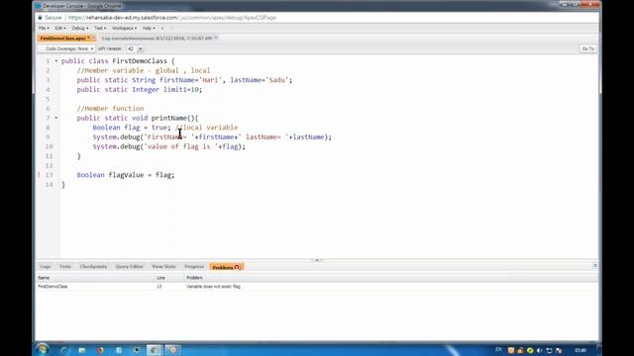Image resolution: width=634 pixels, height=356 pixels.
Task: Click the bottom panel toggle icon at right edge
Action: click(x=594, y=266)
